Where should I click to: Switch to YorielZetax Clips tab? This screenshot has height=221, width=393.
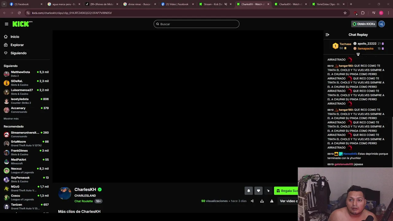[x=328, y=4]
